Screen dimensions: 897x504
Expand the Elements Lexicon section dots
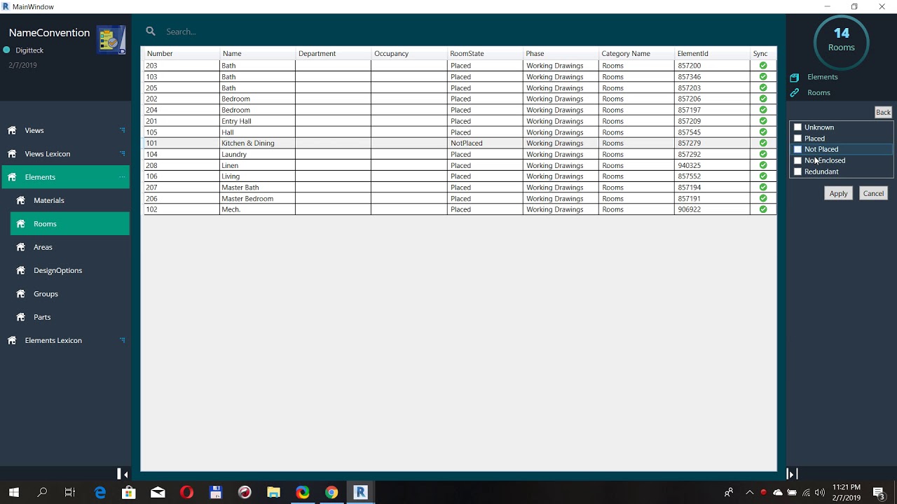pyautogui.click(x=122, y=340)
